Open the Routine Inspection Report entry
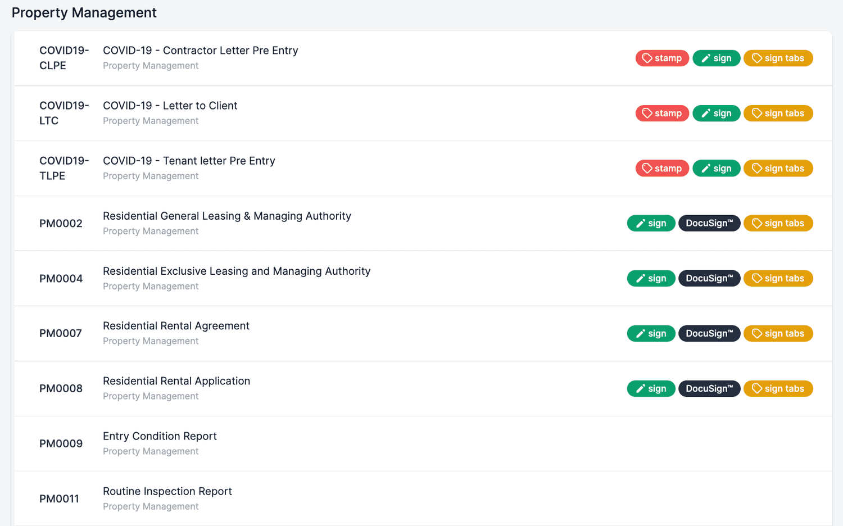843x526 pixels. pos(167,491)
